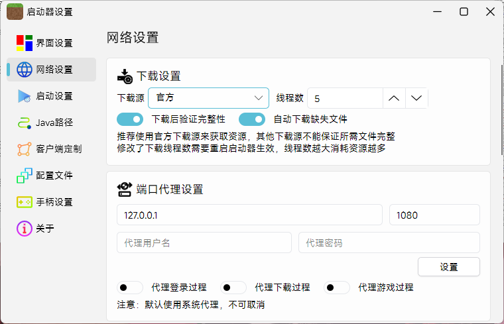Disable 下载后验证完整性 toggle
The width and height of the screenshot is (504, 324).
[x=130, y=119]
